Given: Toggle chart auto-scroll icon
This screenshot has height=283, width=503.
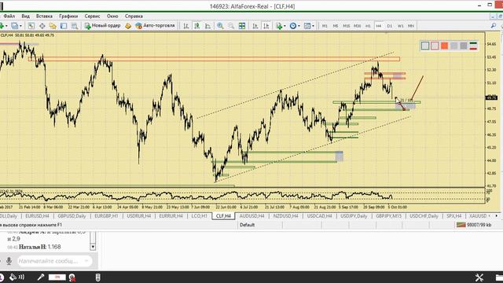Looking at the screenshot, I should pos(255,26).
